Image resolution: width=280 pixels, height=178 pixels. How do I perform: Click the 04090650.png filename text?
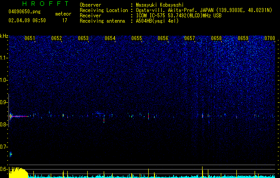point(24,12)
